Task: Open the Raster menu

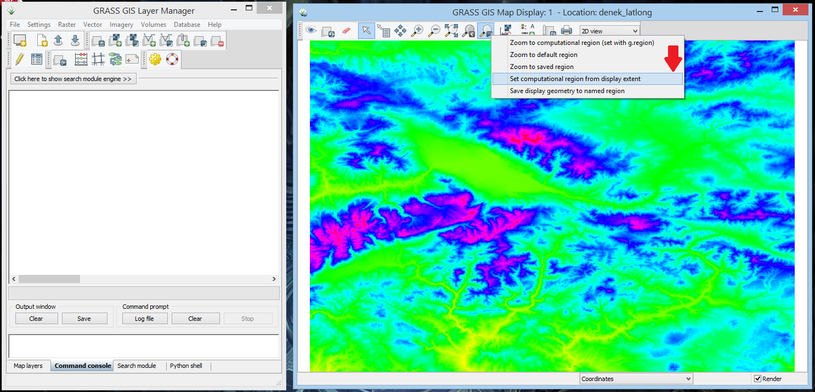Action: coord(67,25)
